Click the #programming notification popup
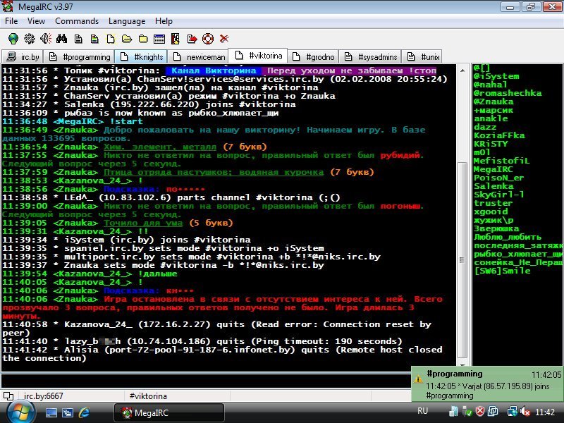 487,386
